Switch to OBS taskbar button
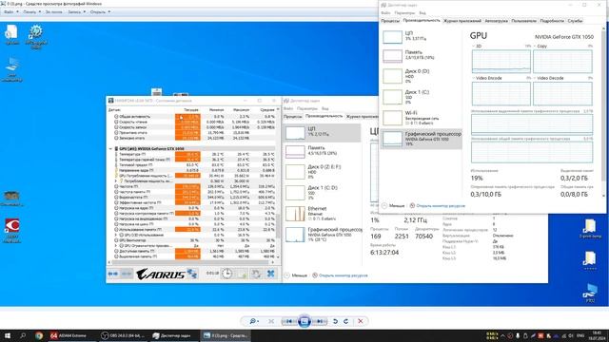This screenshot has height=342, width=609. coord(123,335)
